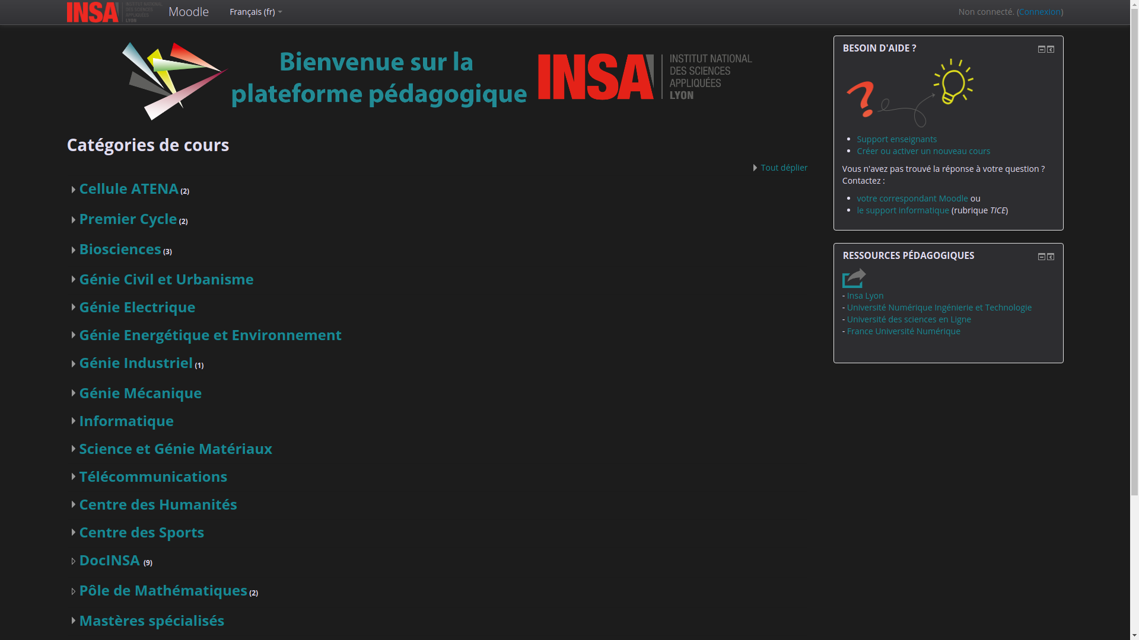Click the Connexion login link
1139x640 pixels.
pos(1039,12)
